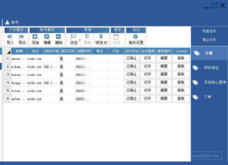Click the 日志 calendar icon
The height and width of the screenshot is (165, 228).
[x=116, y=37]
